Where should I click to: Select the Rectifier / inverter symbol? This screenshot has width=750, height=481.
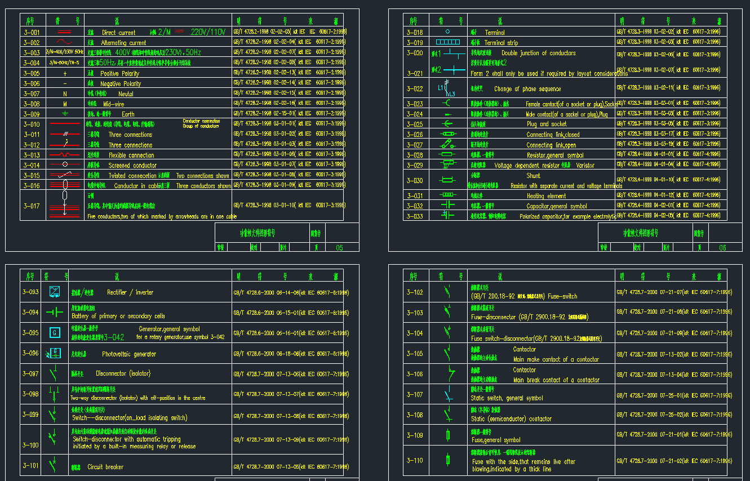click(55, 292)
